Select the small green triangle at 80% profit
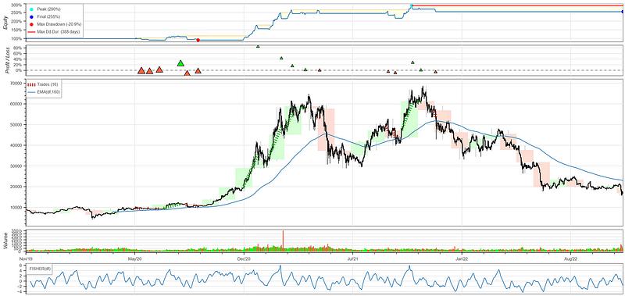Viewport: 625px width, 296px height. pyautogui.click(x=258, y=47)
